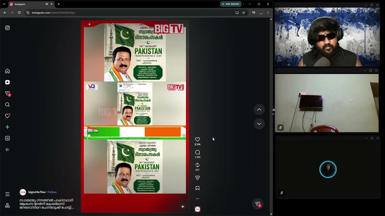Open the floating messages button with badge
The image size is (385, 216).
(x=258, y=204)
